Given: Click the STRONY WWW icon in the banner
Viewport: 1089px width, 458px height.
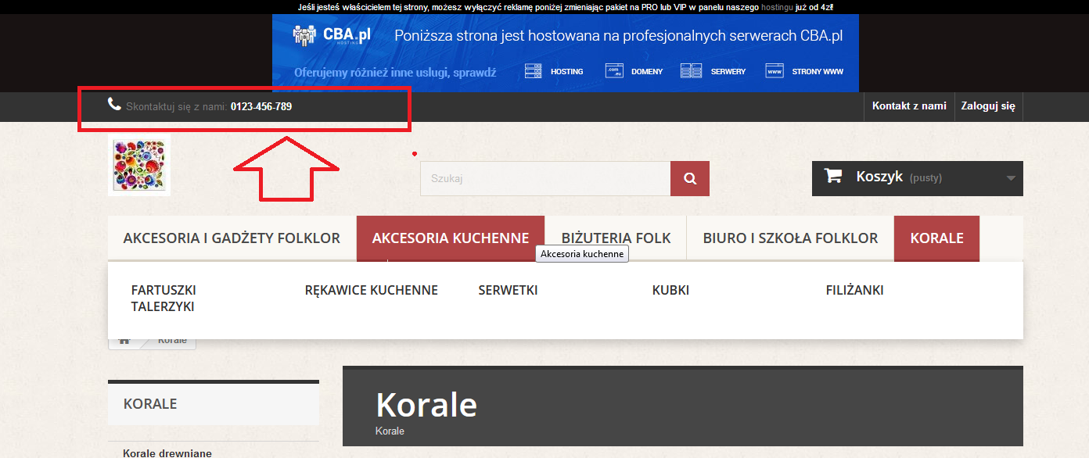Looking at the screenshot, I should coord(775,70).
